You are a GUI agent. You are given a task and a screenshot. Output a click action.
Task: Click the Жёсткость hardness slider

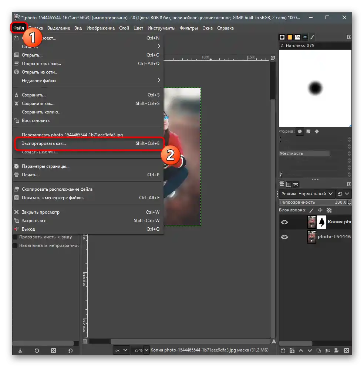click(x=313, y=153)
